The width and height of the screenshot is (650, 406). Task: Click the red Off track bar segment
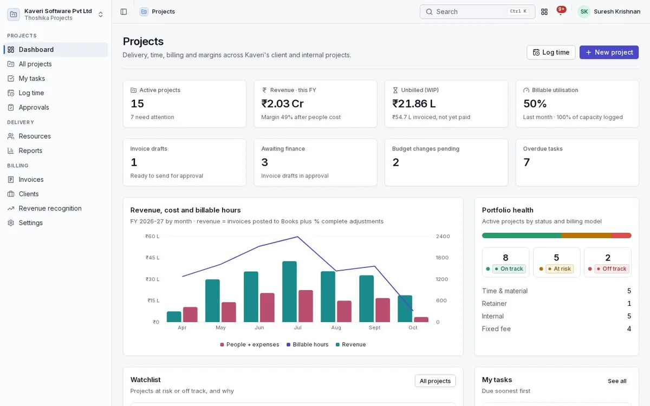pos(621,235)
